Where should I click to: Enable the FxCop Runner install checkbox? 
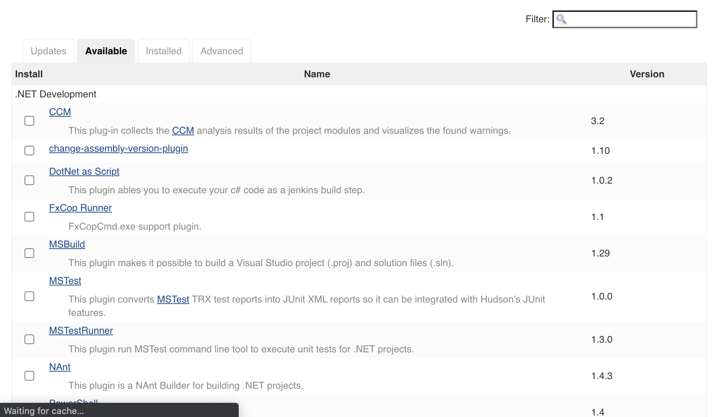29,217
